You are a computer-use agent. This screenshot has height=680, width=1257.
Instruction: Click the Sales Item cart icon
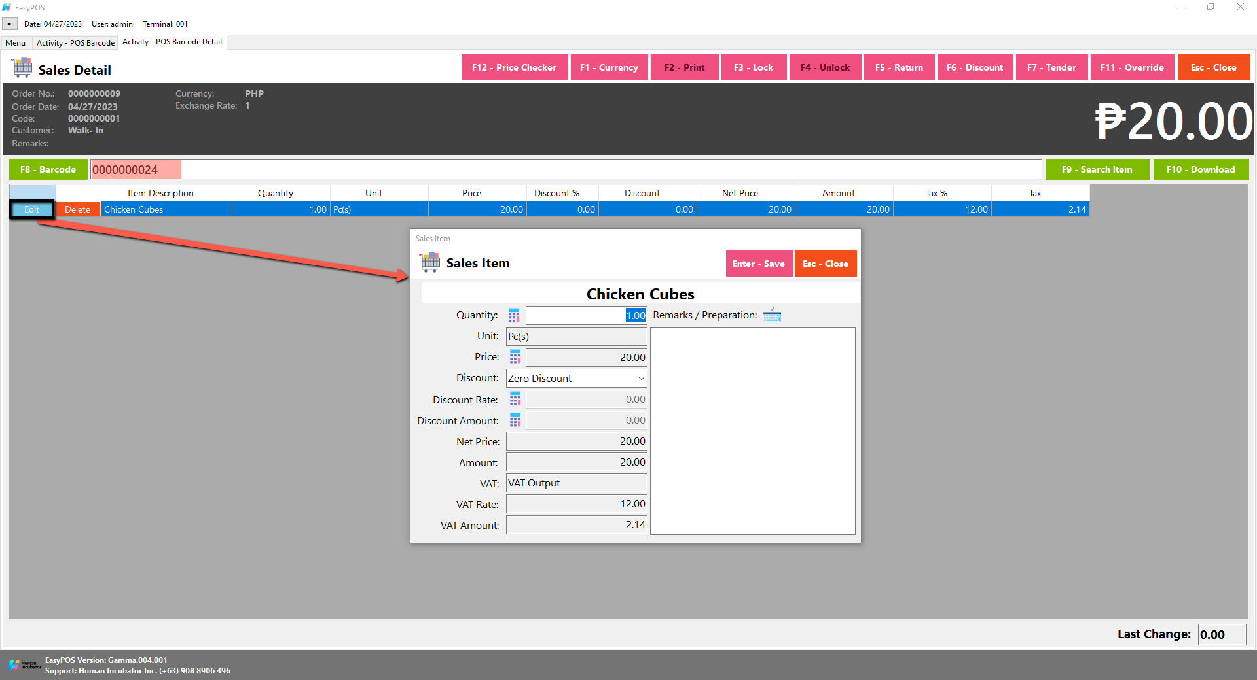(x=430, y=263)
